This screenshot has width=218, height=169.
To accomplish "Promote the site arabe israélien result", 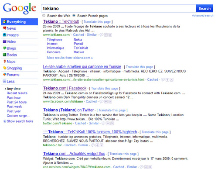I will tap(167, 79).
